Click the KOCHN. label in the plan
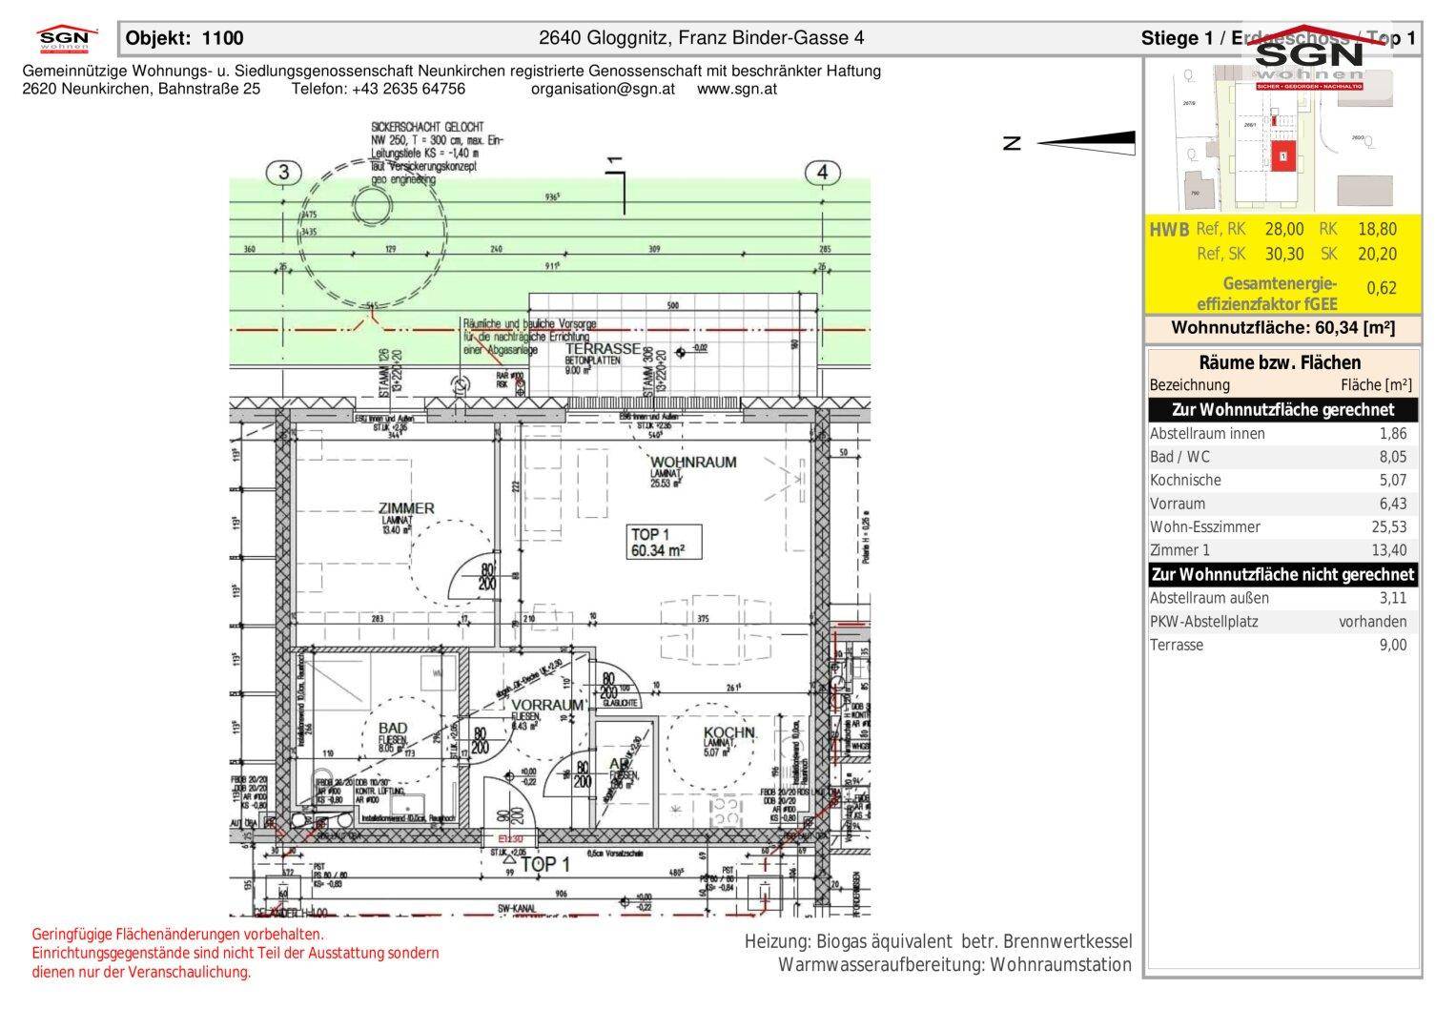1456x1030 pixels. (x=729, y=732)
